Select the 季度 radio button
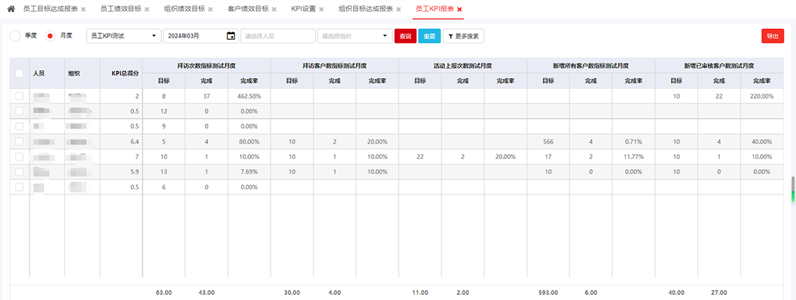The width and height of the screenshot is (796, 300). 15,35
